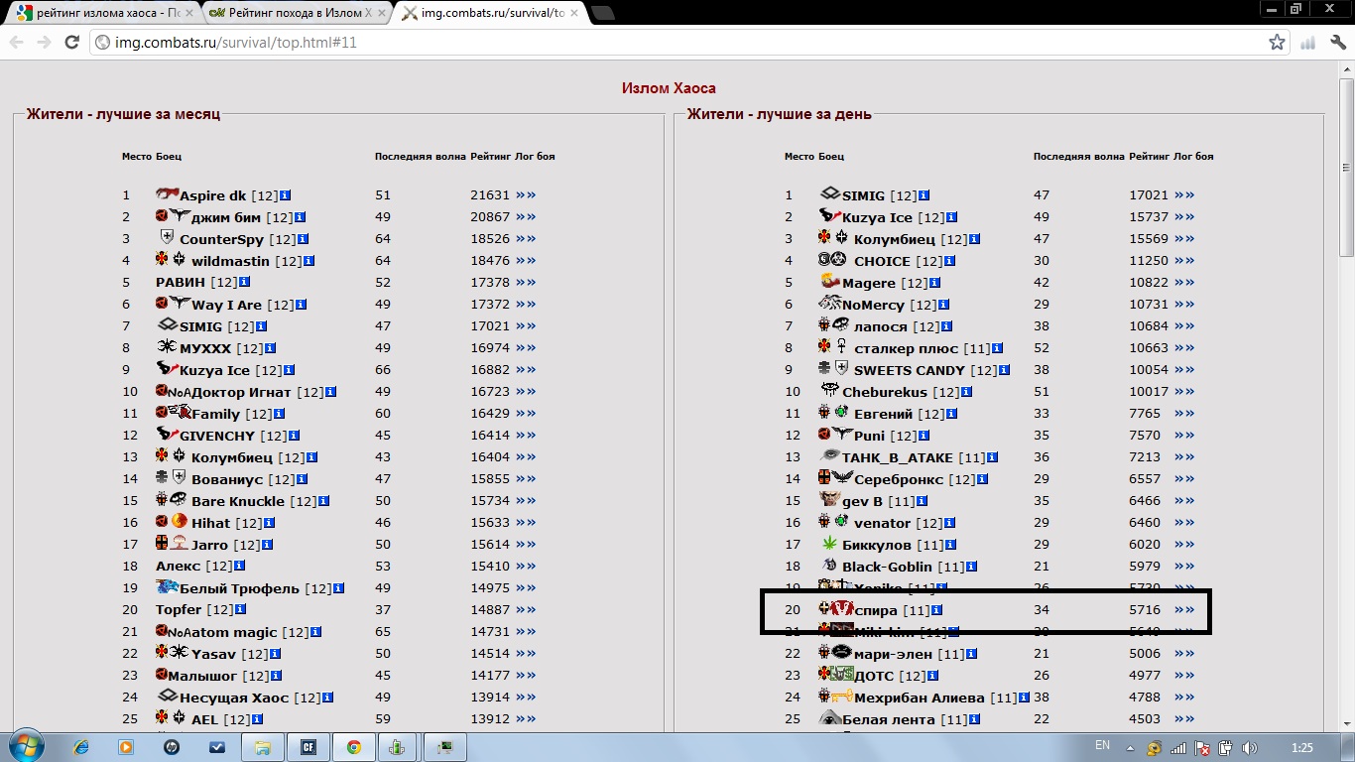Click player name venator
The height and width of the screenshot is (762, 1355).
pos(882,523)
